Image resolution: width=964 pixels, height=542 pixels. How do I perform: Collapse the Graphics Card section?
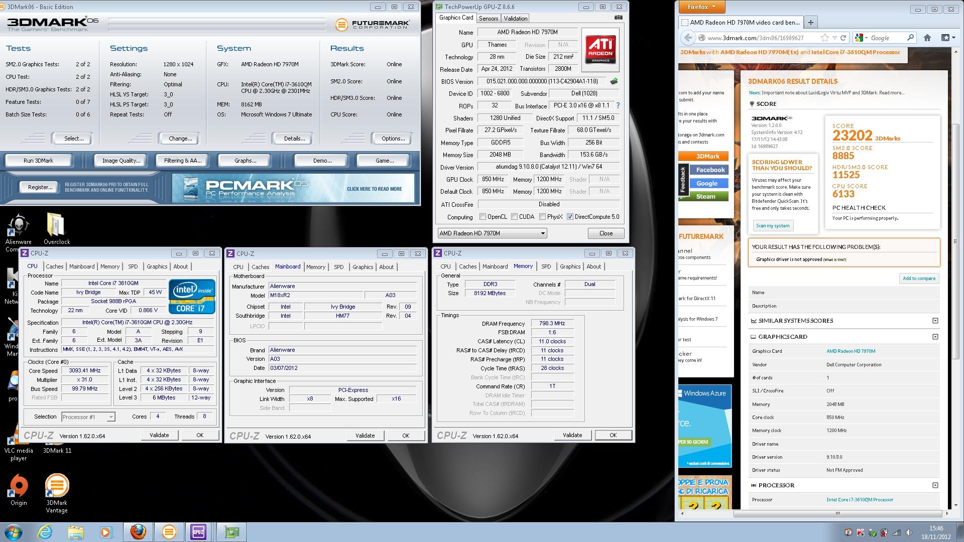pyautogui.click(x=935, y=337)
